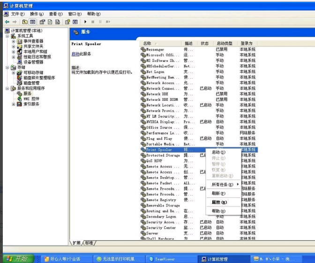This screenshot has height=263, width=315.
Task: Choose 帮助(H) in the context menu
Action: coord(224,211)
